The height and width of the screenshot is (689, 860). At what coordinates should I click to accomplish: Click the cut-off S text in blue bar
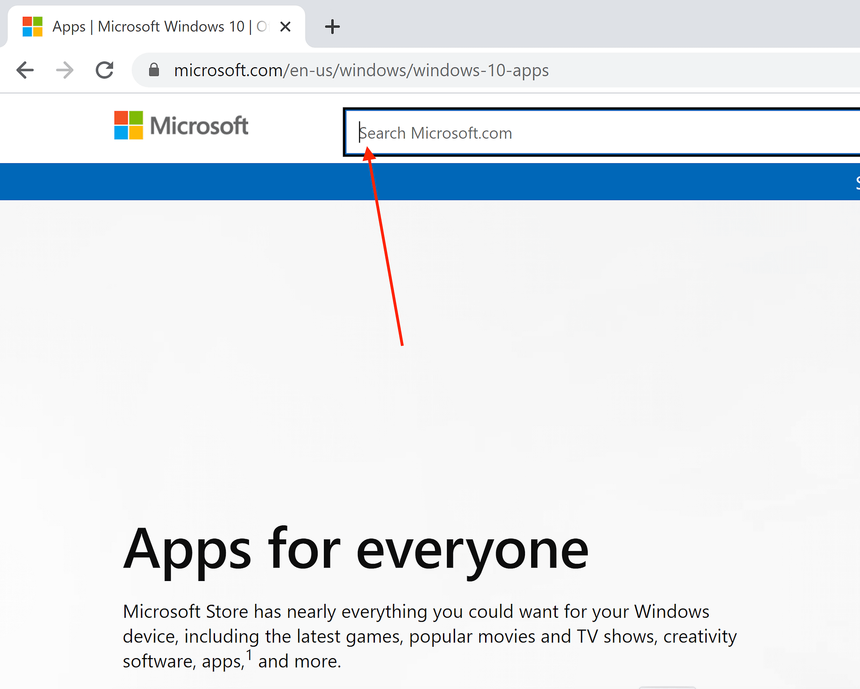[857, 182]
